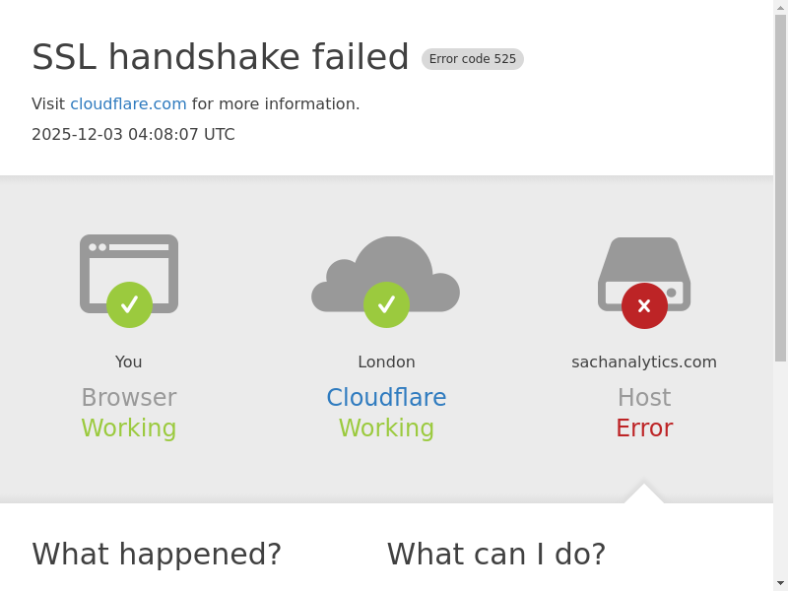Click the vertical scrollbar thumb
The height and width of the screenshot is (591, 788).
click(x=780, y=187)
